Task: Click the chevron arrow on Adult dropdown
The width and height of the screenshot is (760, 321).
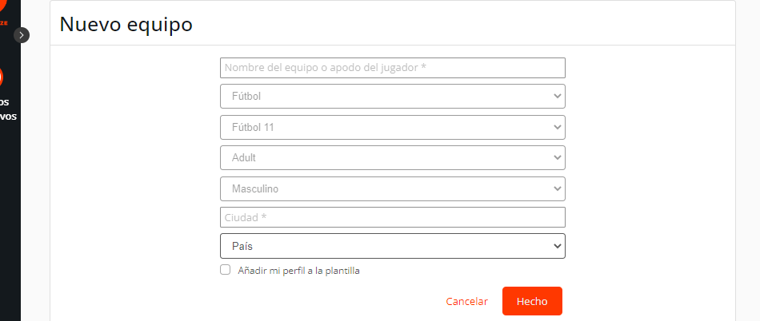Action: (558, 158)
